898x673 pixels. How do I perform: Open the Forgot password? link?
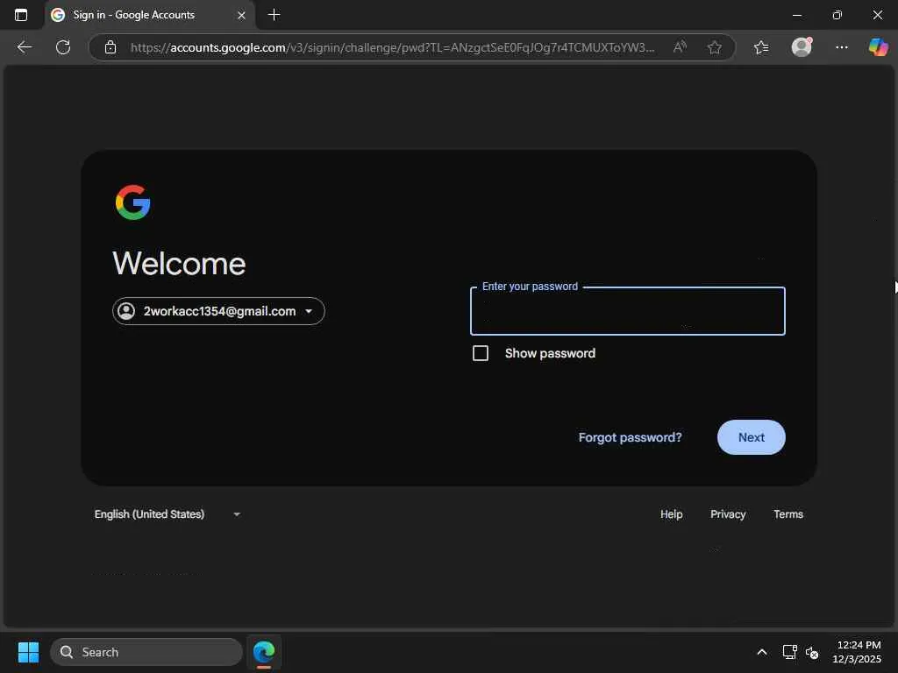630,437
